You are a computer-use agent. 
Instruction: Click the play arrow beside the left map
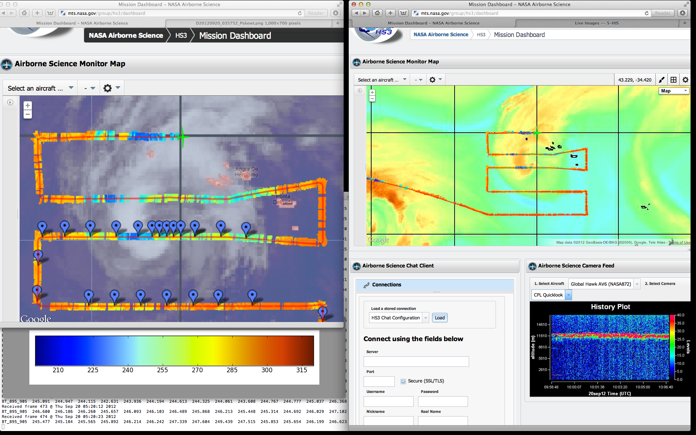[x=10, y=103]
